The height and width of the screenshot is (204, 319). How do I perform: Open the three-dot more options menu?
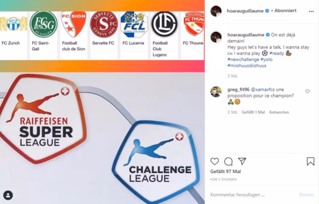coord(311,11)
